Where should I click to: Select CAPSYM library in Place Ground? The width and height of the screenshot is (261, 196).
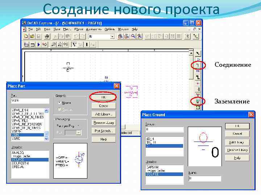coord(164,167)
